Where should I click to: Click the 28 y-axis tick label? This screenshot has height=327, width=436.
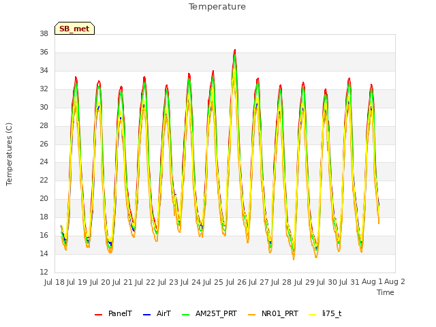44,125
